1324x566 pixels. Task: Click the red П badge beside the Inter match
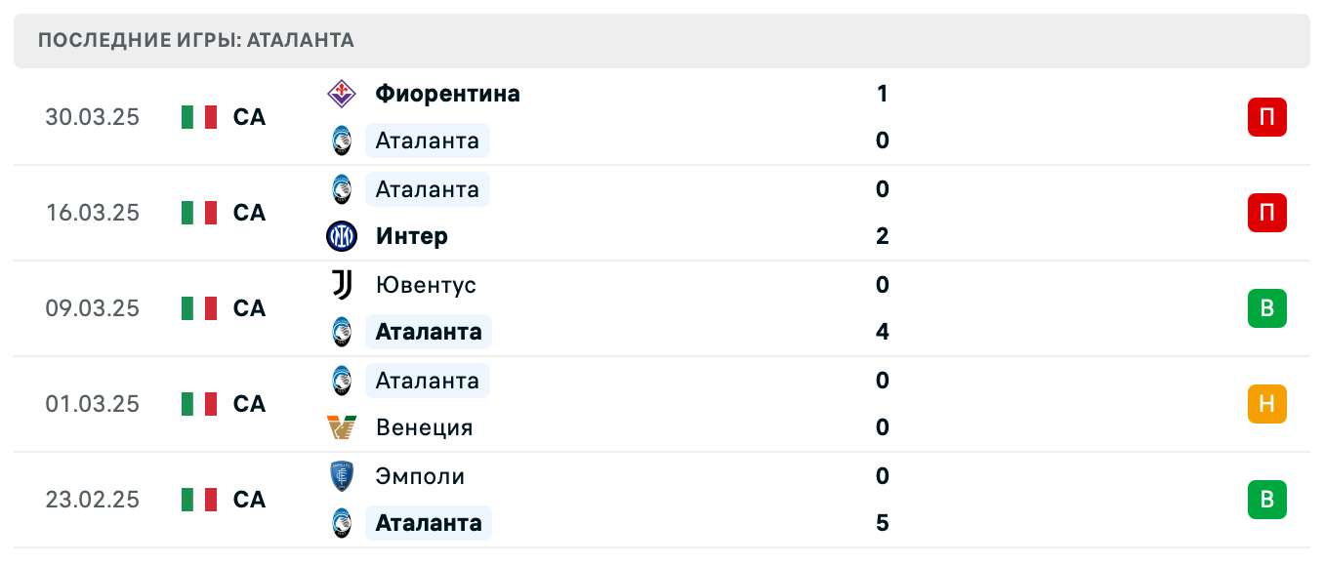(1267, 213)
